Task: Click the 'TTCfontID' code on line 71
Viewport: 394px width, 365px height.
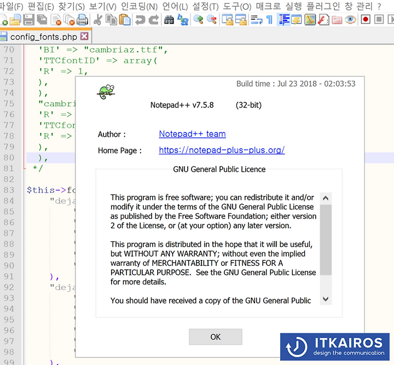Action: [x=69, y=61]
